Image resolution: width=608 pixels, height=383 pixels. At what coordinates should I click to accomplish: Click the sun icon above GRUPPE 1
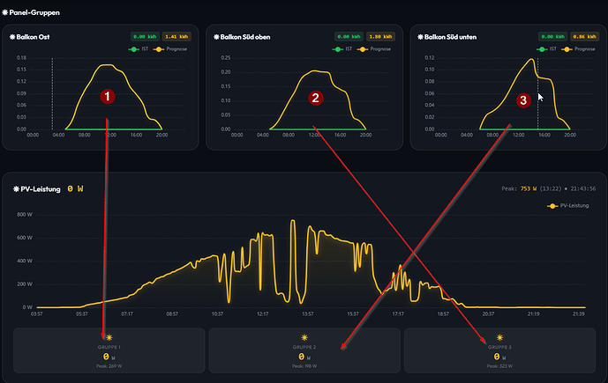click(x=109, y=338)
